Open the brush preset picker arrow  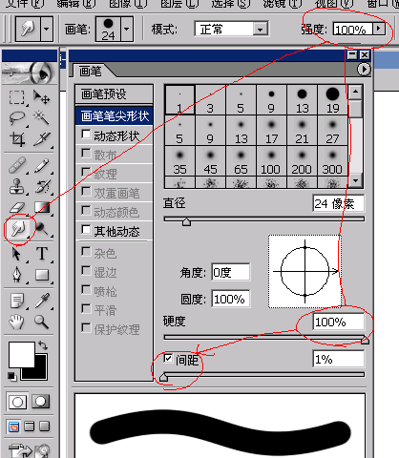point(127,30)
